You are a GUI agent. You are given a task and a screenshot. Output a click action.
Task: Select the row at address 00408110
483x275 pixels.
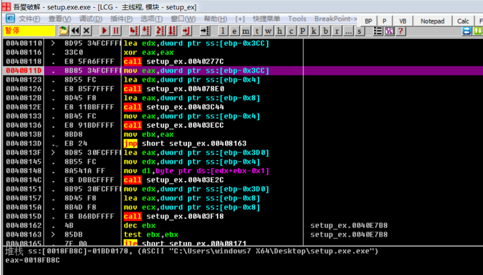pyautogui.click(x=243, y=43)
